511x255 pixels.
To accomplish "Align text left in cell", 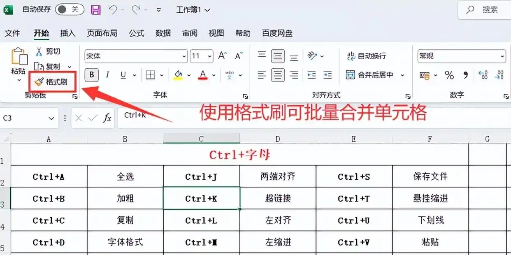I will (262, 75).
